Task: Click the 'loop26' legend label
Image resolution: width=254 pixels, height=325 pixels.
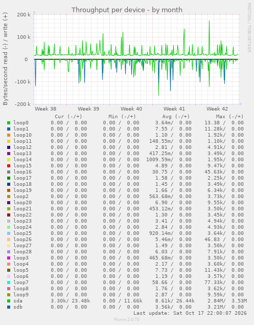Action: coord(22,240)
